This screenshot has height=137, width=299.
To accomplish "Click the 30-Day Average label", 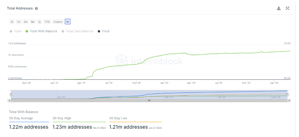I will [21, 118].
